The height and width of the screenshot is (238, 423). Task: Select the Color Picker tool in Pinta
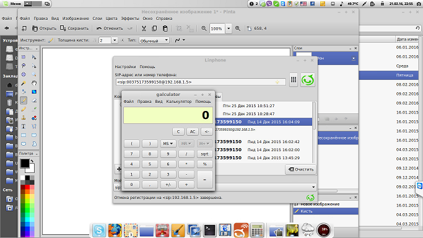(34, 109)
